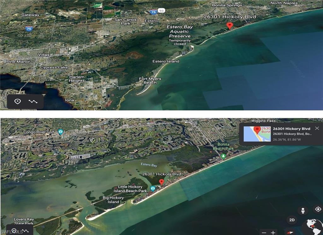Center map using the my location icon

coord(318,209)
